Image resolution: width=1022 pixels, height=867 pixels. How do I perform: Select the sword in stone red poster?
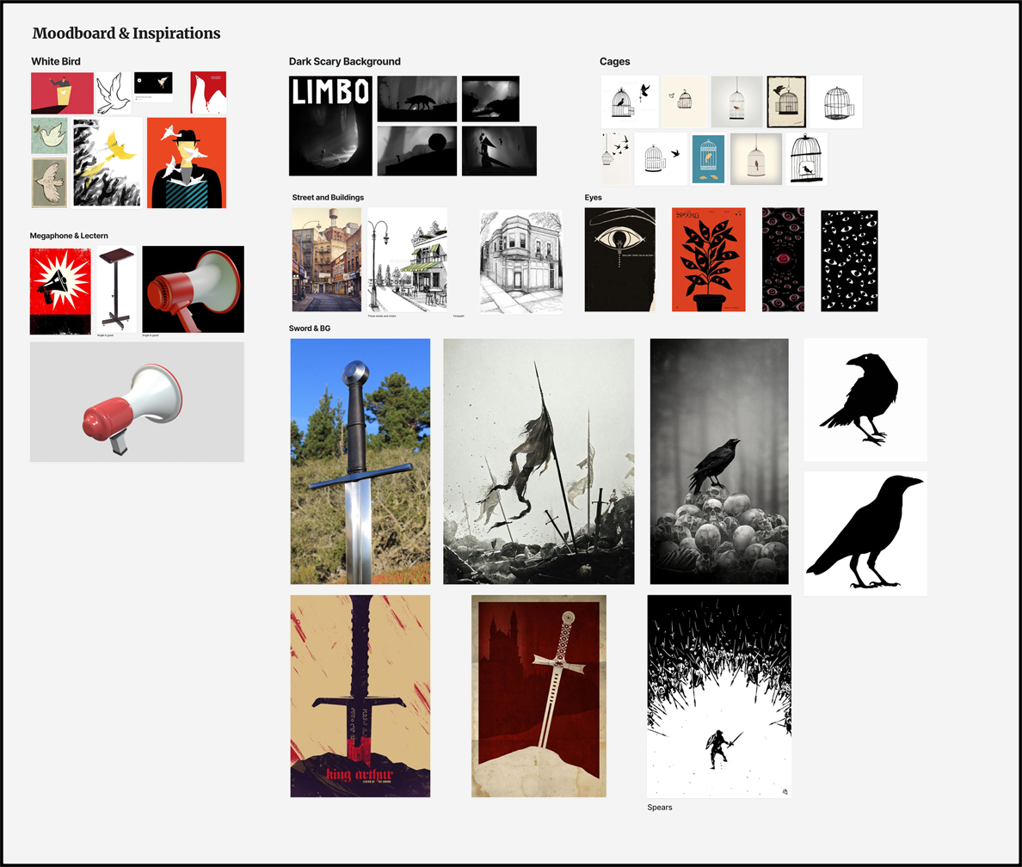pos(539,696)
